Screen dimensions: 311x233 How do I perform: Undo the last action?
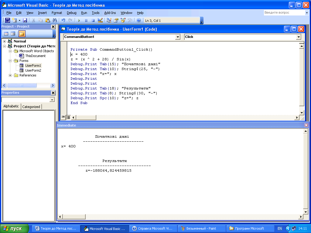click(x=63, y=20)
